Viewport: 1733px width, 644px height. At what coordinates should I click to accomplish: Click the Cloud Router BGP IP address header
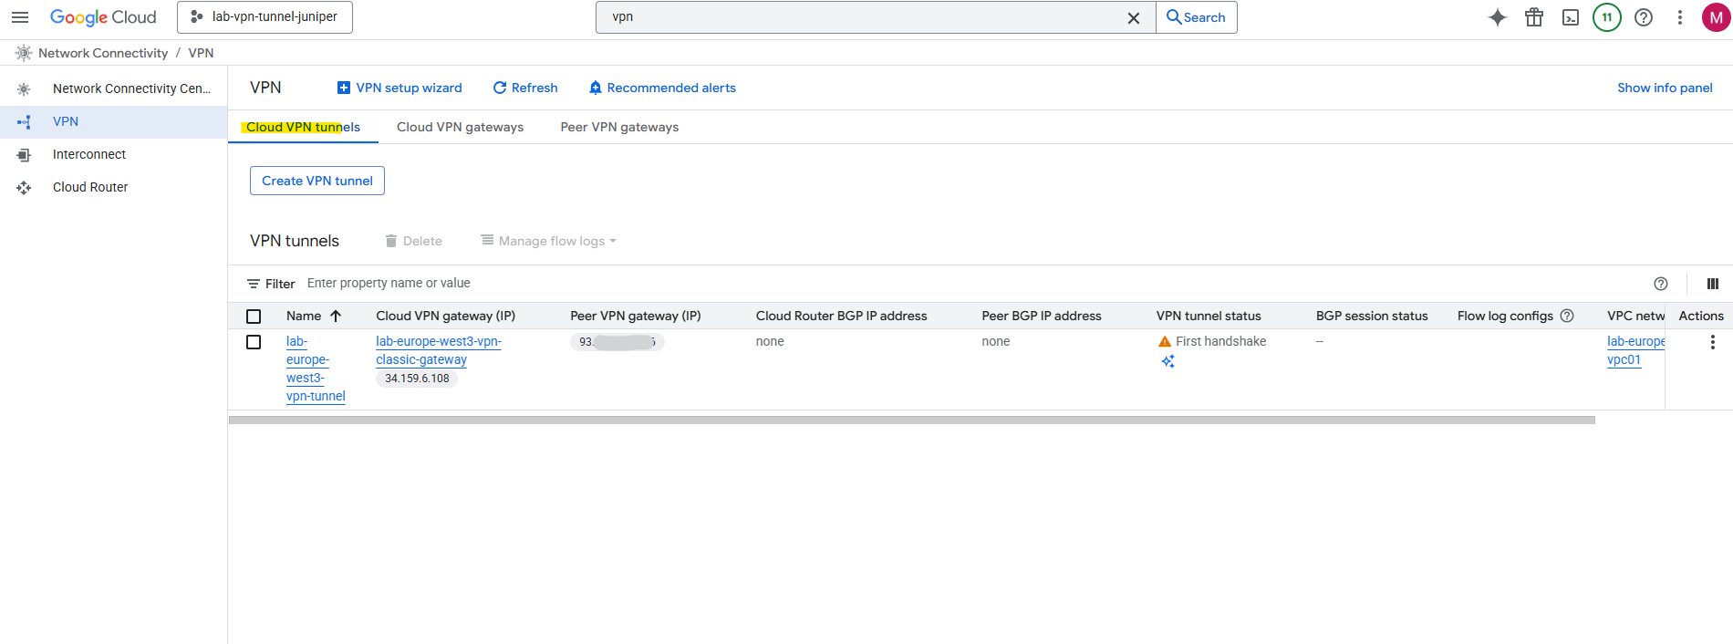click(x=841, y=316)
